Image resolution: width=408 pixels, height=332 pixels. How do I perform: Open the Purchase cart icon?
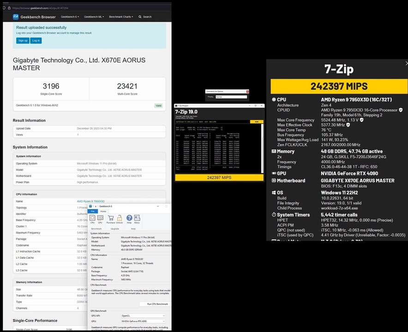111,219
